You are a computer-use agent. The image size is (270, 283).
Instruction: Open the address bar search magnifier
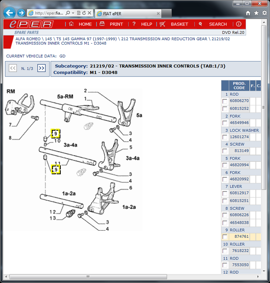68,13
